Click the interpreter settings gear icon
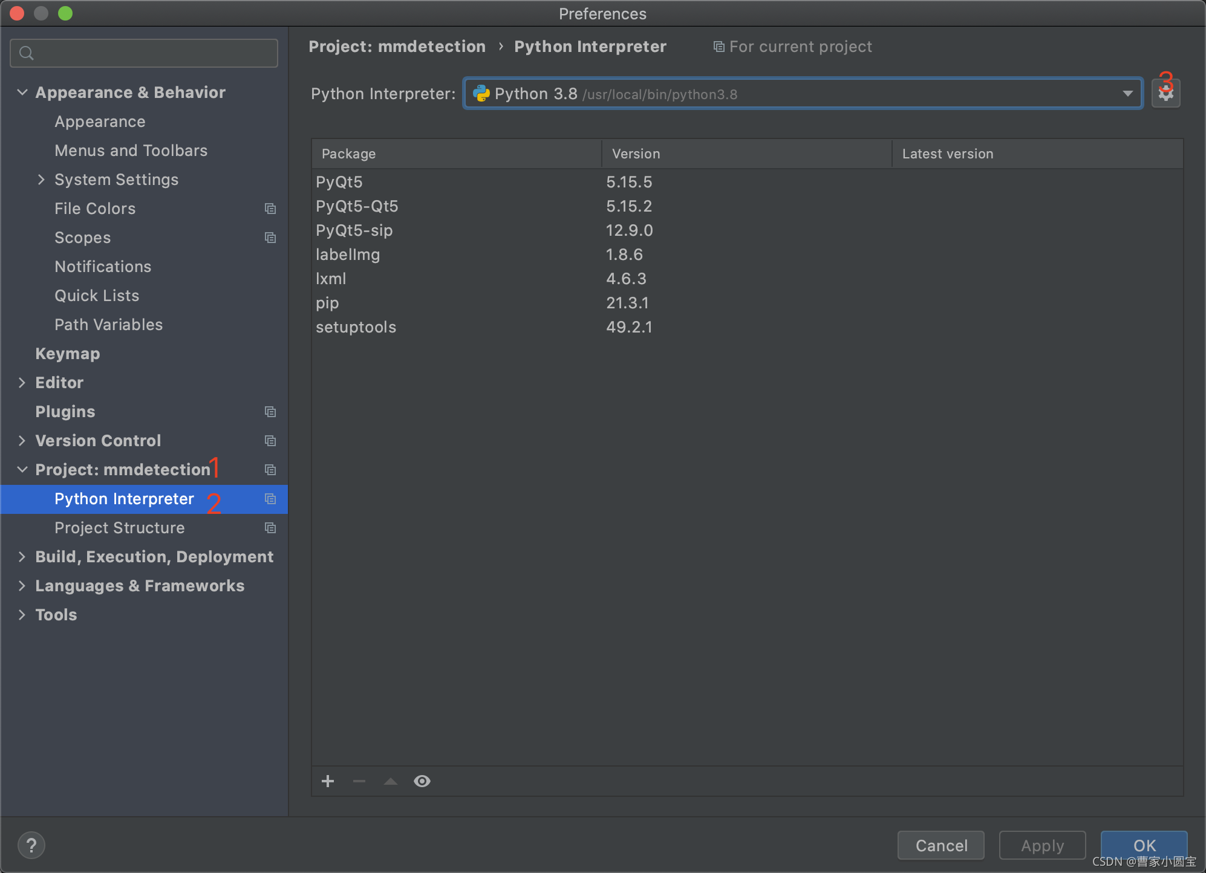 [x=1165, y=93]
